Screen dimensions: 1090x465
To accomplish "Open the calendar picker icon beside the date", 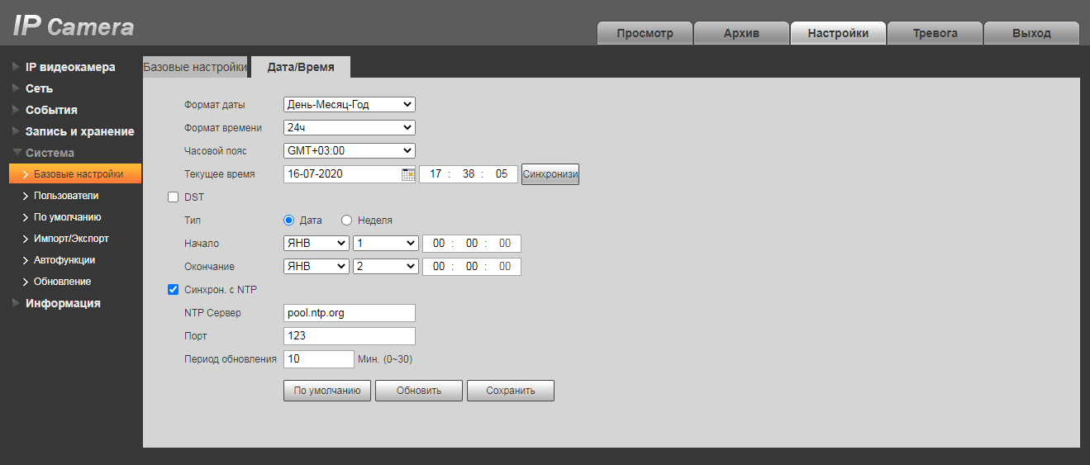I will pos(408,174).
